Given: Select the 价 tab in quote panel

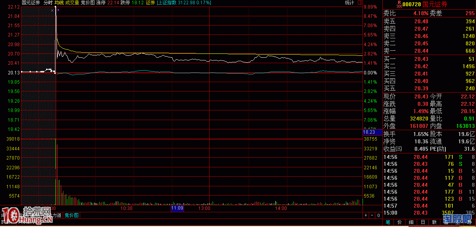Looking at the screenshot, I should tap(400, 222).
